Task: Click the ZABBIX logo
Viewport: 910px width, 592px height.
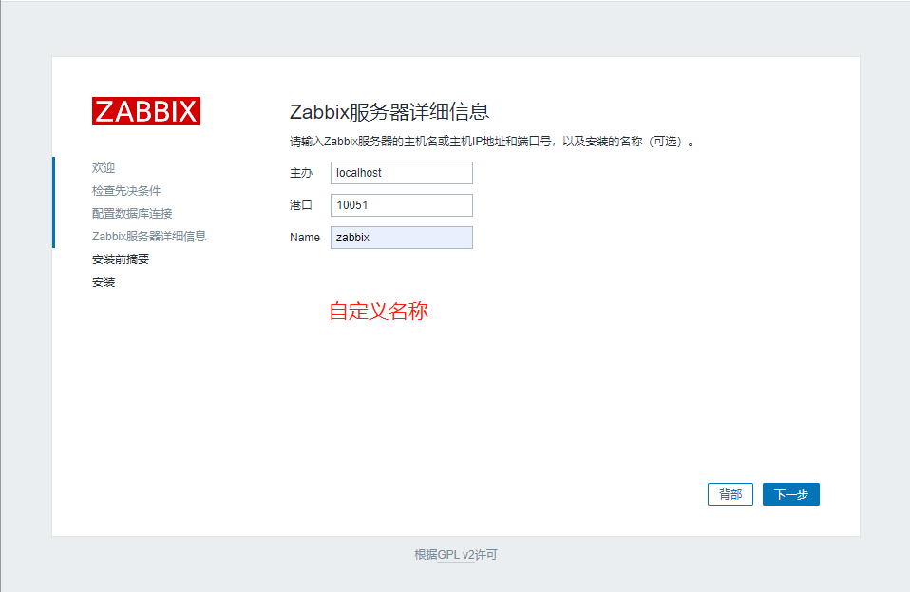Action: click(146, 111)
